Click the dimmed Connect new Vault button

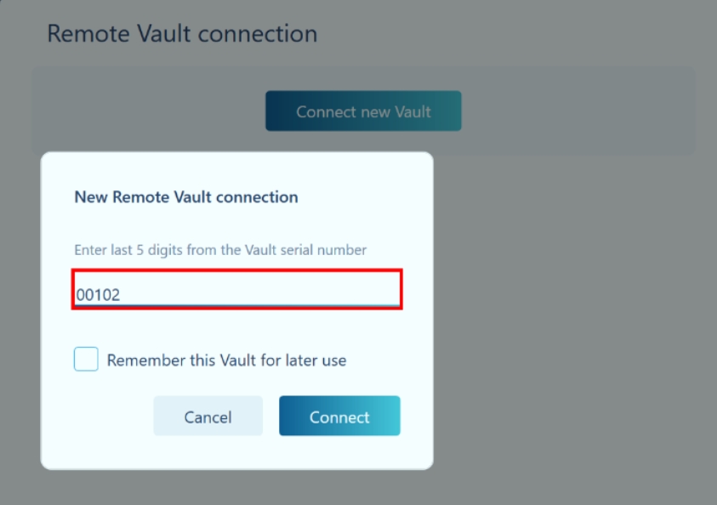point(363,111)
